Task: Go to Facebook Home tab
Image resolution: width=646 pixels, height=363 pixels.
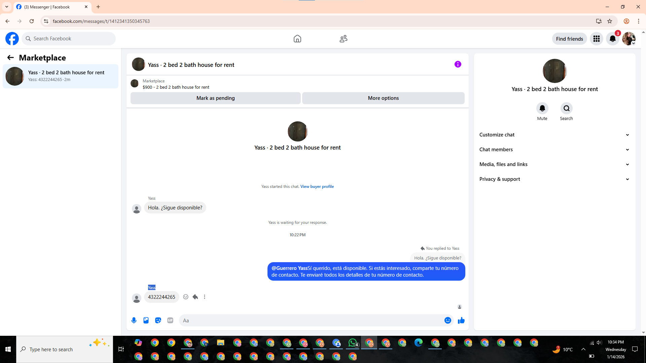Action: (x=297, y=39)
